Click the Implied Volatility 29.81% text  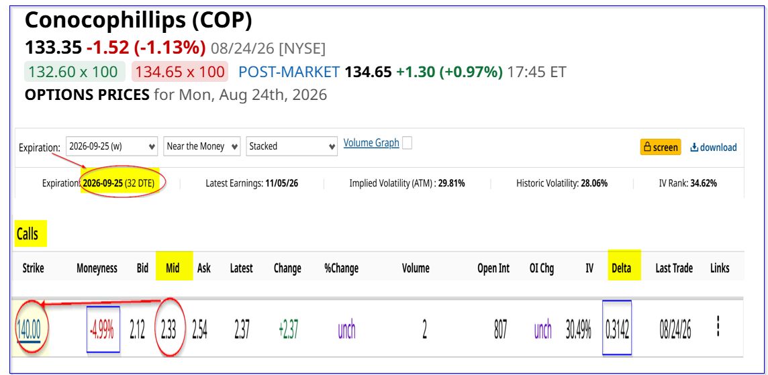pos(407,184)
